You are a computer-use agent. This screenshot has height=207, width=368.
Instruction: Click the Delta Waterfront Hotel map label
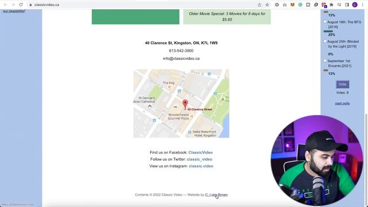[204, 133]
